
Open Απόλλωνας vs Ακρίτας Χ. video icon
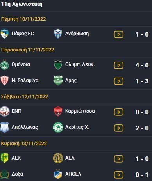tap(118, 128)
